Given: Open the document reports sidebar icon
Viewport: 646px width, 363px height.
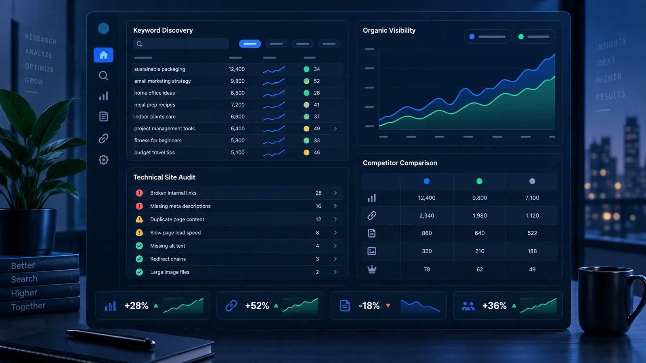Looking at the screenshot, I should [x=103, y=117].
